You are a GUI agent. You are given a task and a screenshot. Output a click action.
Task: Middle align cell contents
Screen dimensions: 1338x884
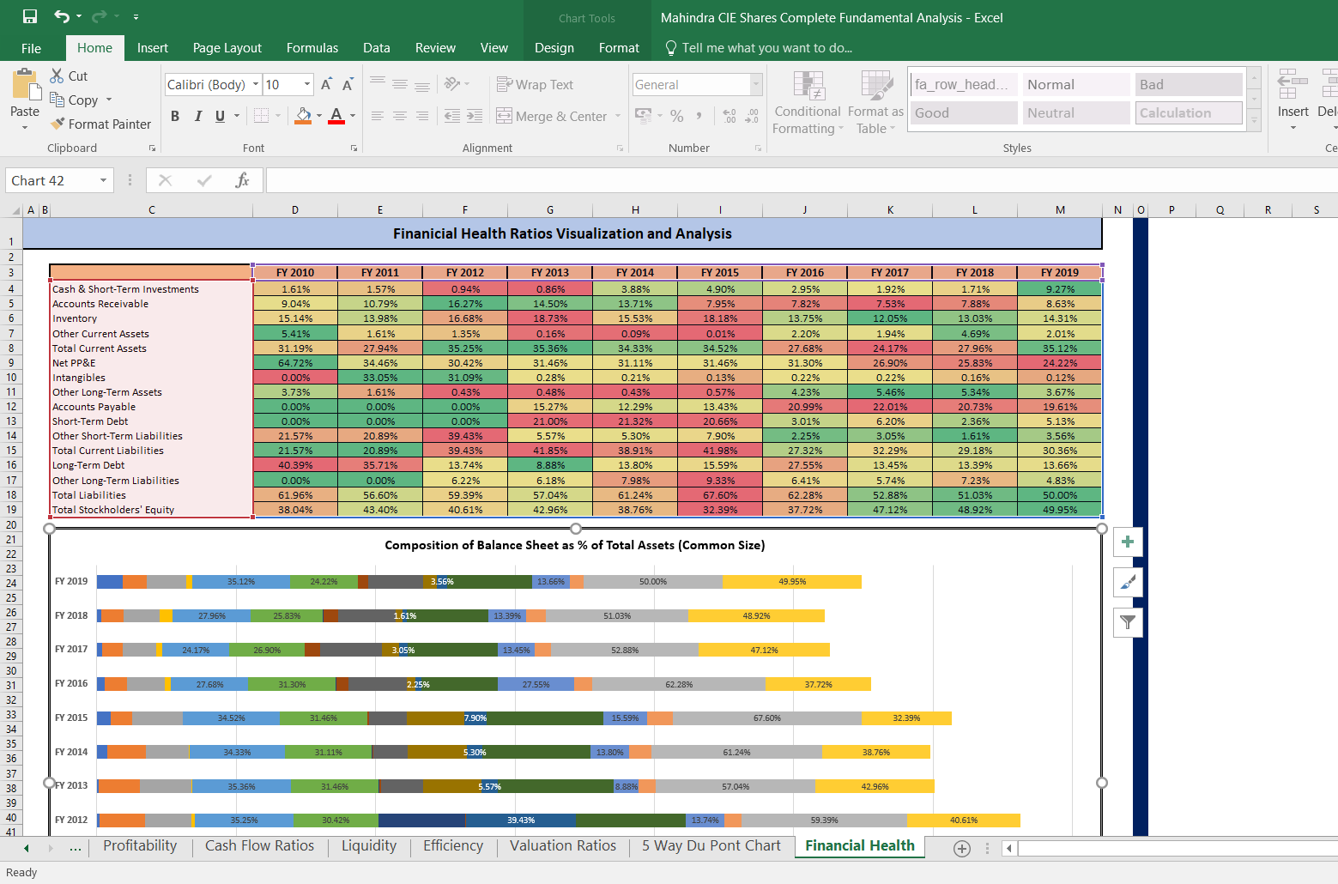(x=400, y=84)
